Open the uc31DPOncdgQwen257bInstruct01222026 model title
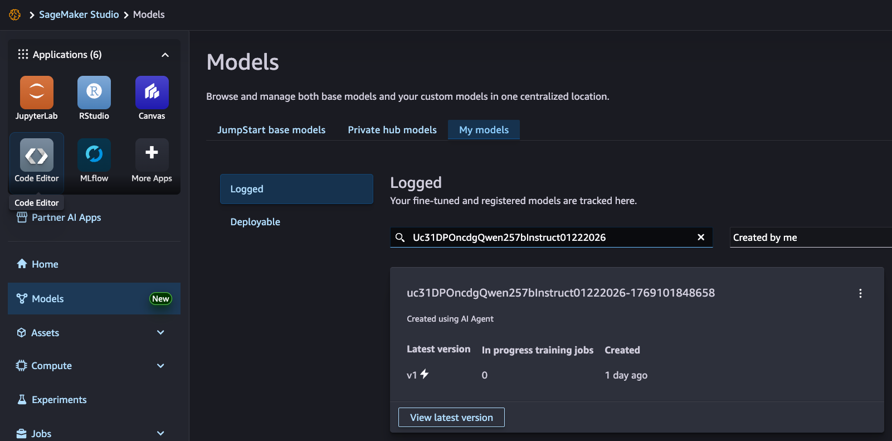892x441 pixels. pyautogui.click(x=560, y=293)
